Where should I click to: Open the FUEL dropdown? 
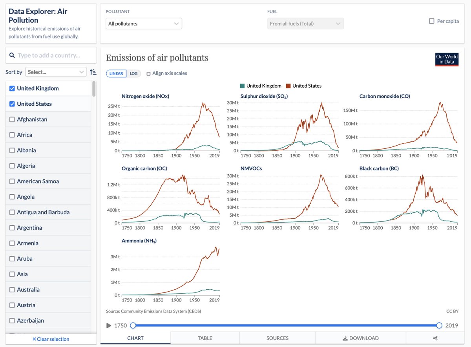(x=305, y=24)
